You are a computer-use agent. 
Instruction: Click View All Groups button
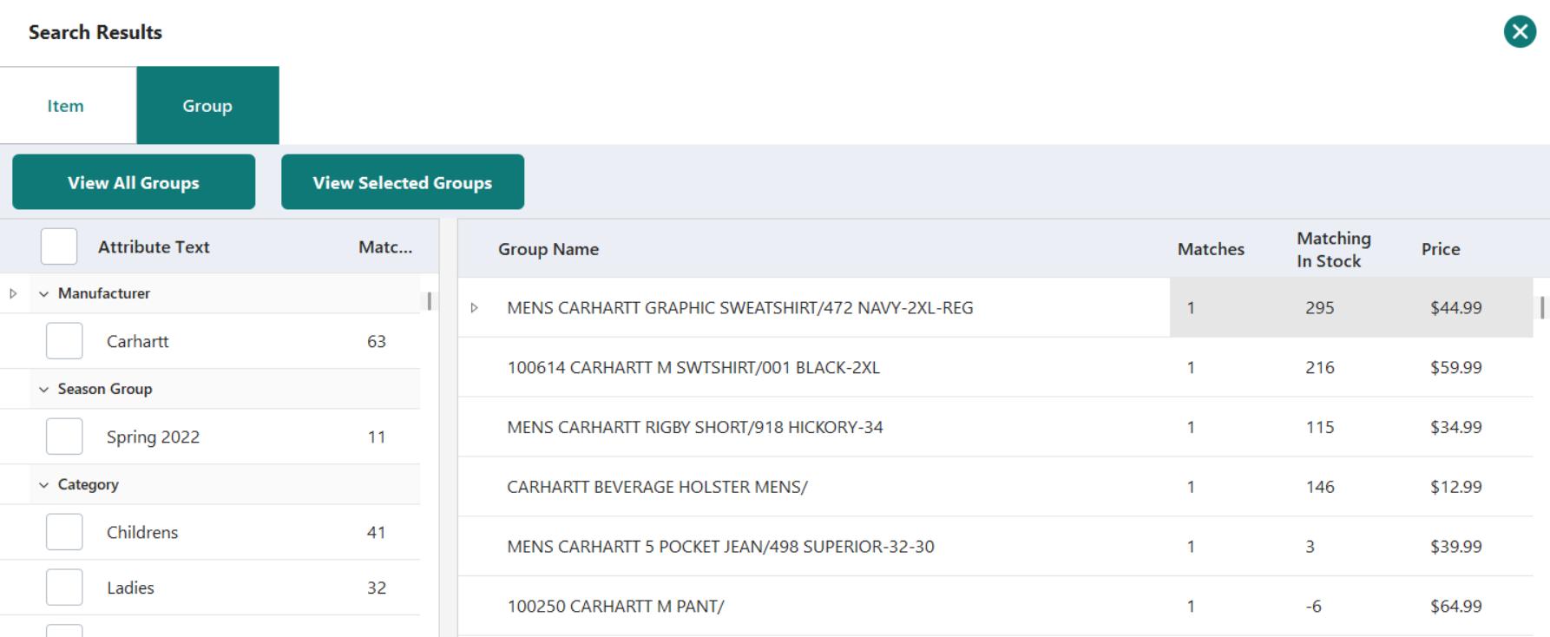pos(134,182)
